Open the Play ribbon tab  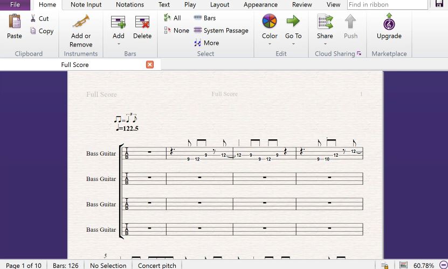[190, 5]
